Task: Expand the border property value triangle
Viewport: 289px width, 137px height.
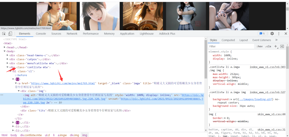Action: 225,118
